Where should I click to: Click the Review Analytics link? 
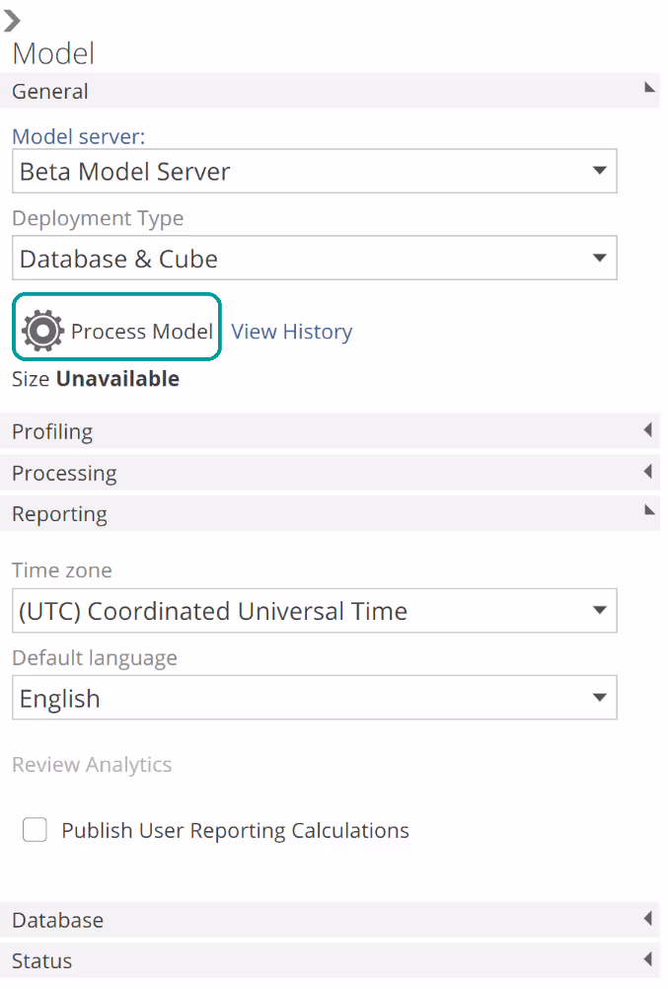(92, 765)
